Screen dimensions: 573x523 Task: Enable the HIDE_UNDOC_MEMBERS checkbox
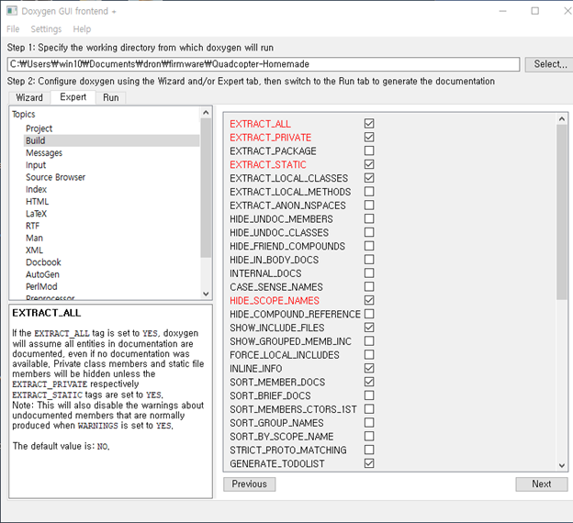click(x=369, y=218)
